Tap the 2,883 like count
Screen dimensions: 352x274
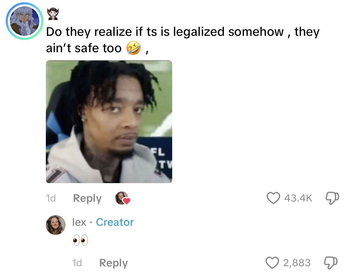coord(297,263)
